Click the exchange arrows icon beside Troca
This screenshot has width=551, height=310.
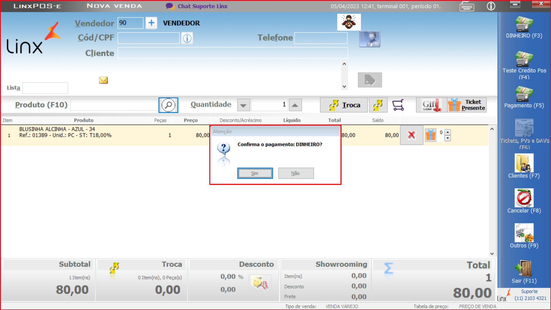click(378, 105)
